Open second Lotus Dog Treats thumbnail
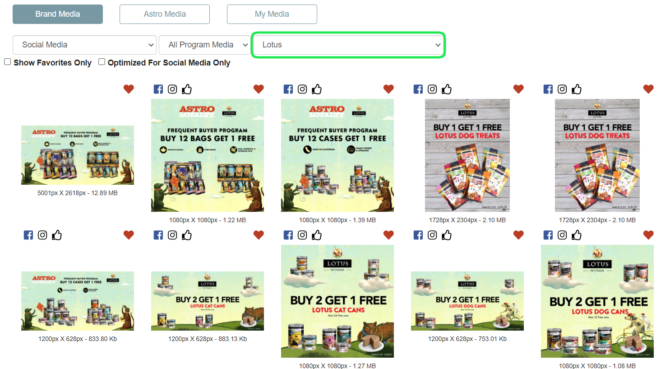Image resolution: width=670 pixels, height=369 pixels. (x=597, y=155)
